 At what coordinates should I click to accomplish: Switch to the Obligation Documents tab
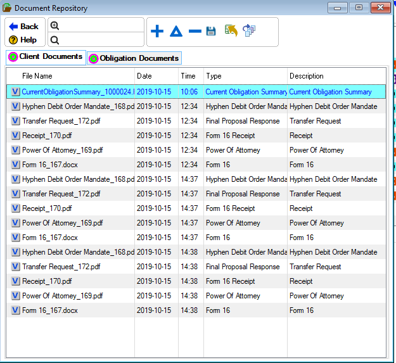[x=134, y=58]
